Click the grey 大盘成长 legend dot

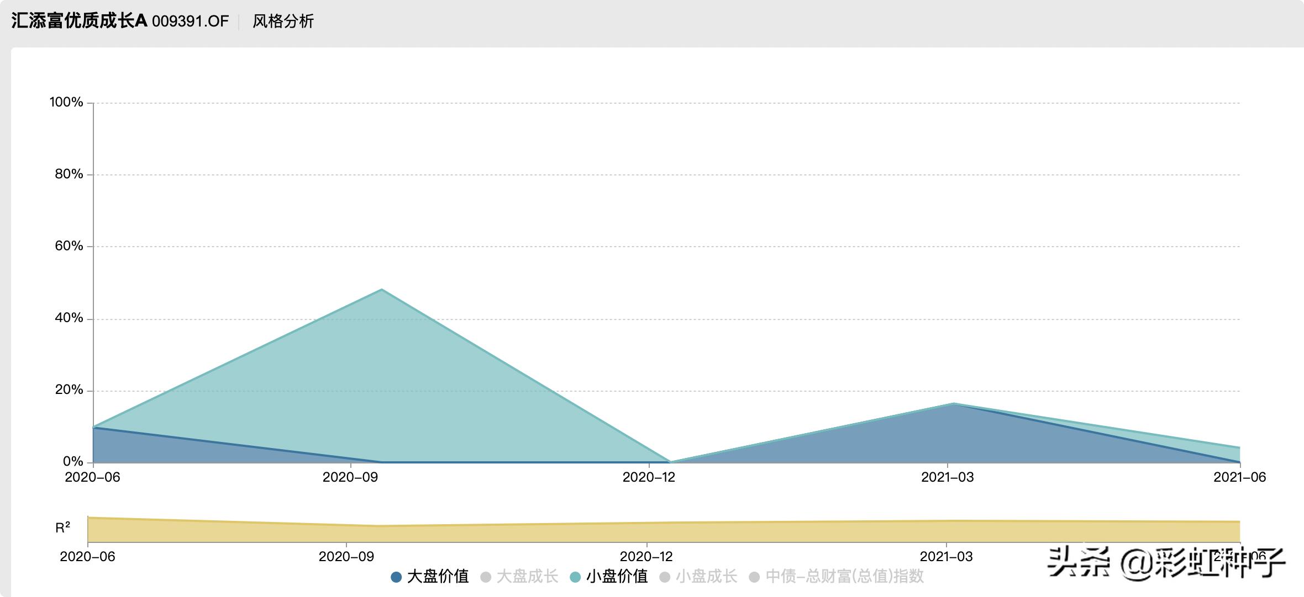tap(486, 577)
